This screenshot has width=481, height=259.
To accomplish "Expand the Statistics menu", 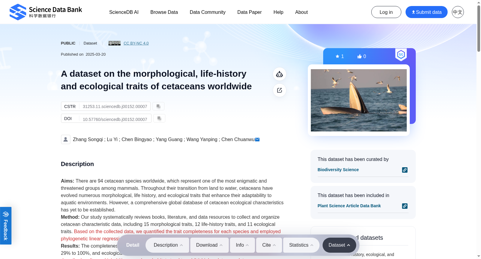I will (x=302, y=245).
